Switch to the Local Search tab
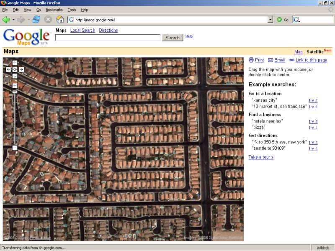 [x=82, y=30]
